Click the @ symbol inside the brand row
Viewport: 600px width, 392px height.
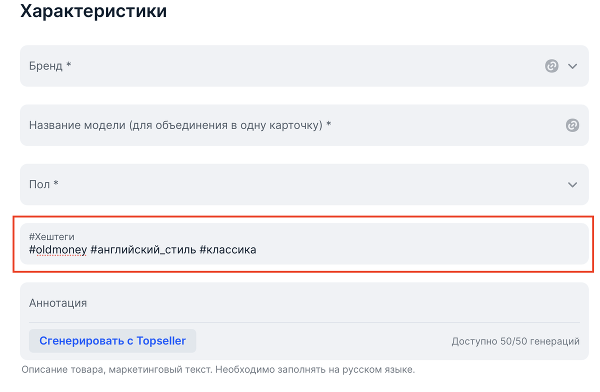point(551,65)
